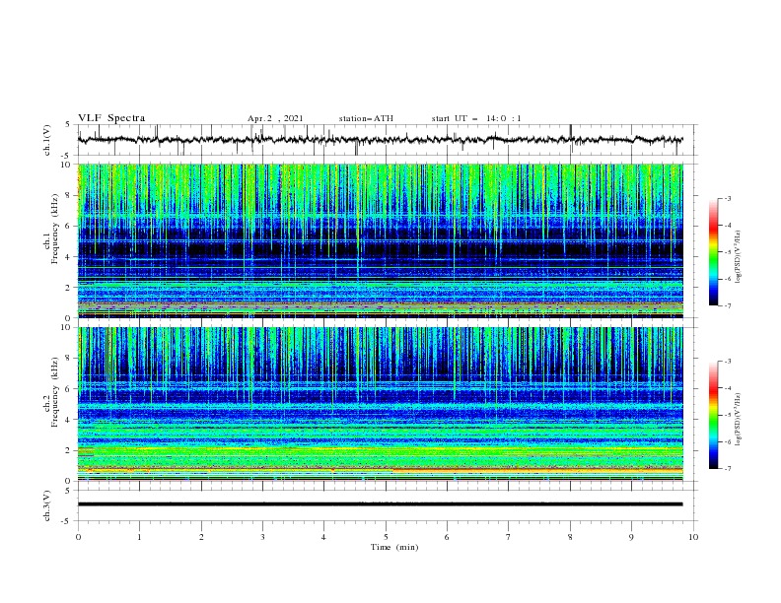781x603 pixels.
Task: Click the ch.2 PSD color scale bar
Action: point(714,415)
